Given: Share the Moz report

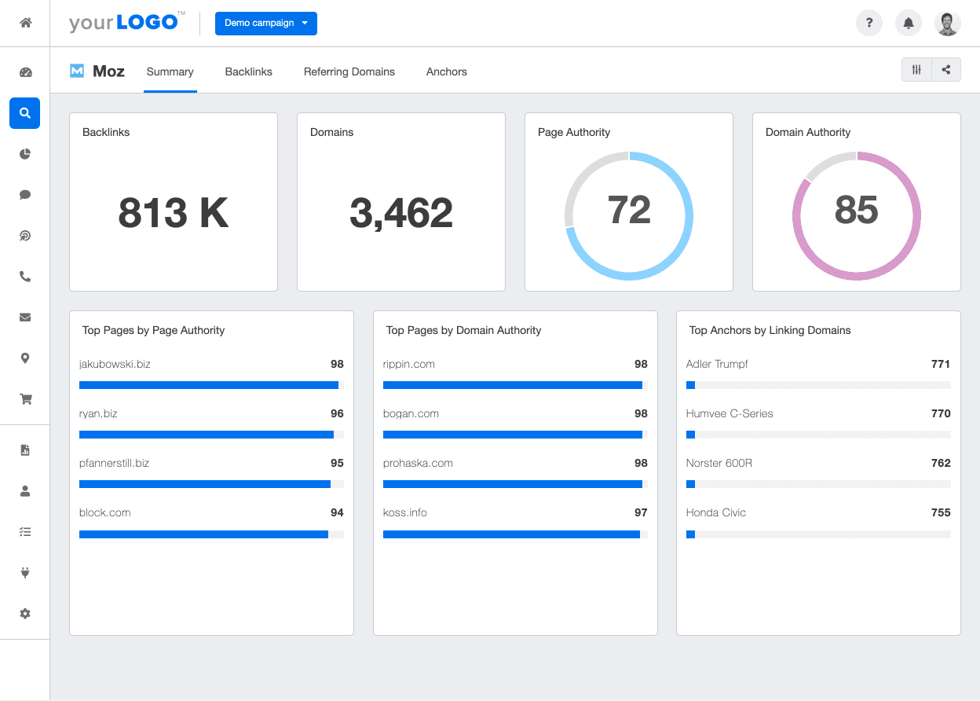Looking at the screenshot, I should 945,69.
